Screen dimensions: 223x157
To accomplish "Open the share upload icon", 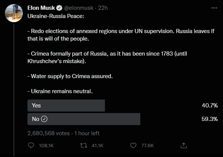I will [x=184, y=145].
